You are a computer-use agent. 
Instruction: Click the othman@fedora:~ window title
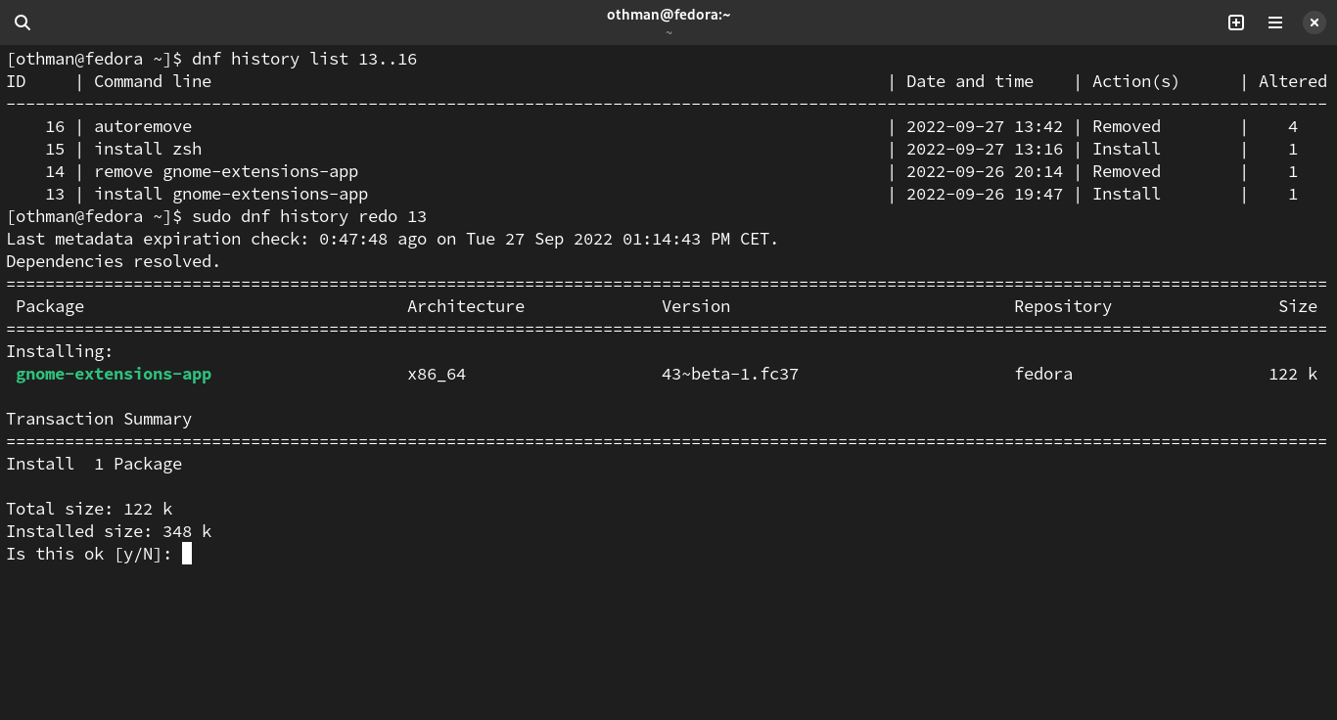(x=668, y=15)
